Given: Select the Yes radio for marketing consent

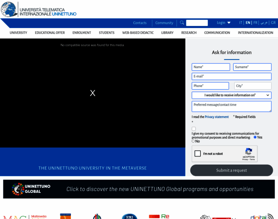Looking at the screenshot, I should coord(255,137).
